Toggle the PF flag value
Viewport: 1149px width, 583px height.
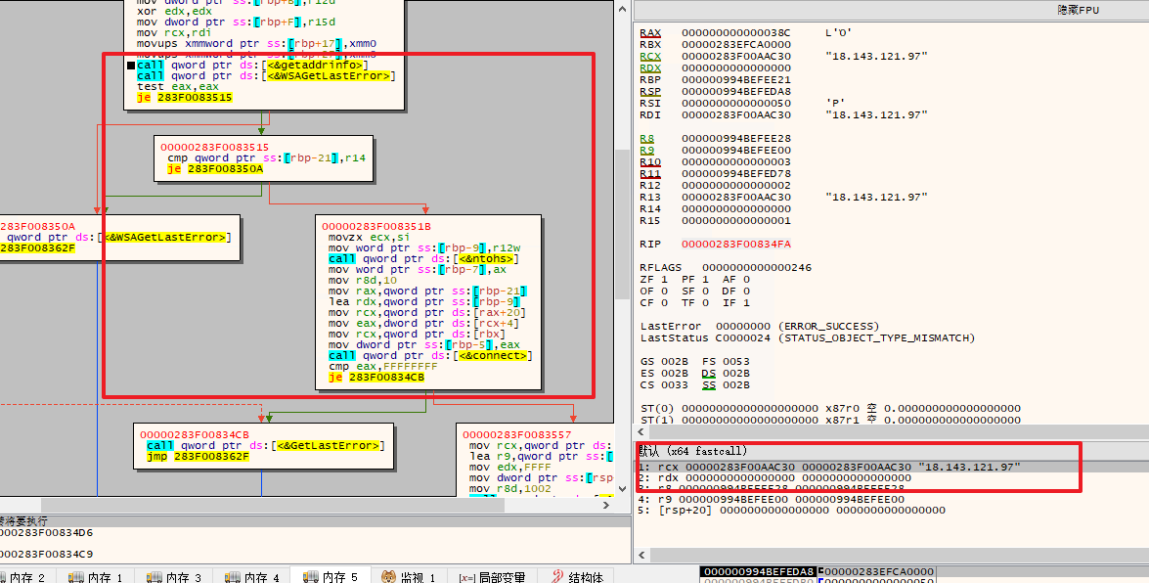pos(705,280)
